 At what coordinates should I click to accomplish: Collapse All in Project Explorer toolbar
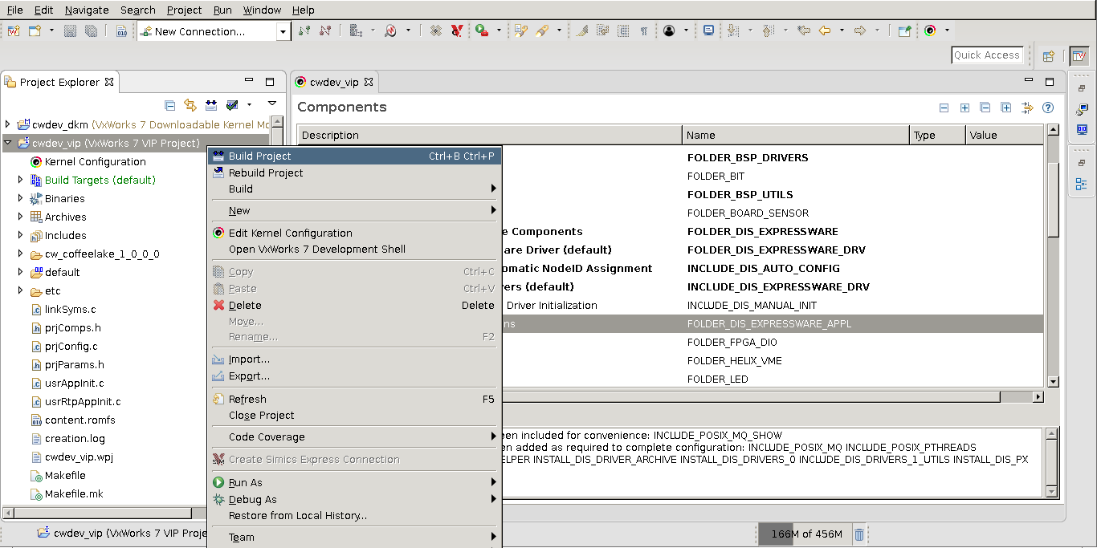[169, 104]
